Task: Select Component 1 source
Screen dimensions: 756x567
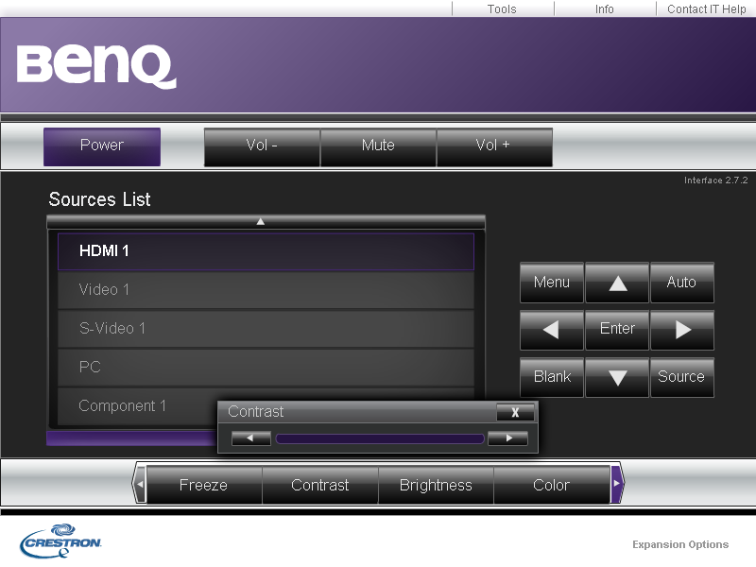Action: point(137,406)
